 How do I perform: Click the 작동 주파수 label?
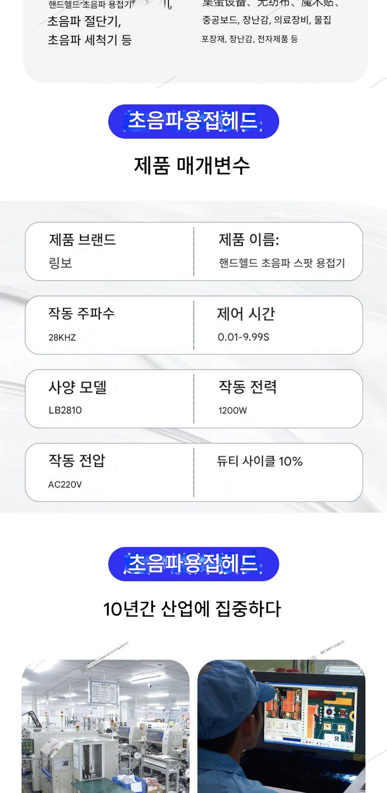click(81, 313)
